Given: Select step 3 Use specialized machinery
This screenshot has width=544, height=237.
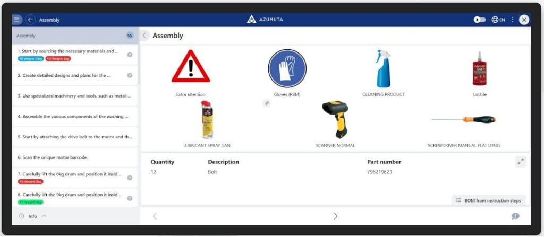Looking at the screenshot, I should [75, 95].
